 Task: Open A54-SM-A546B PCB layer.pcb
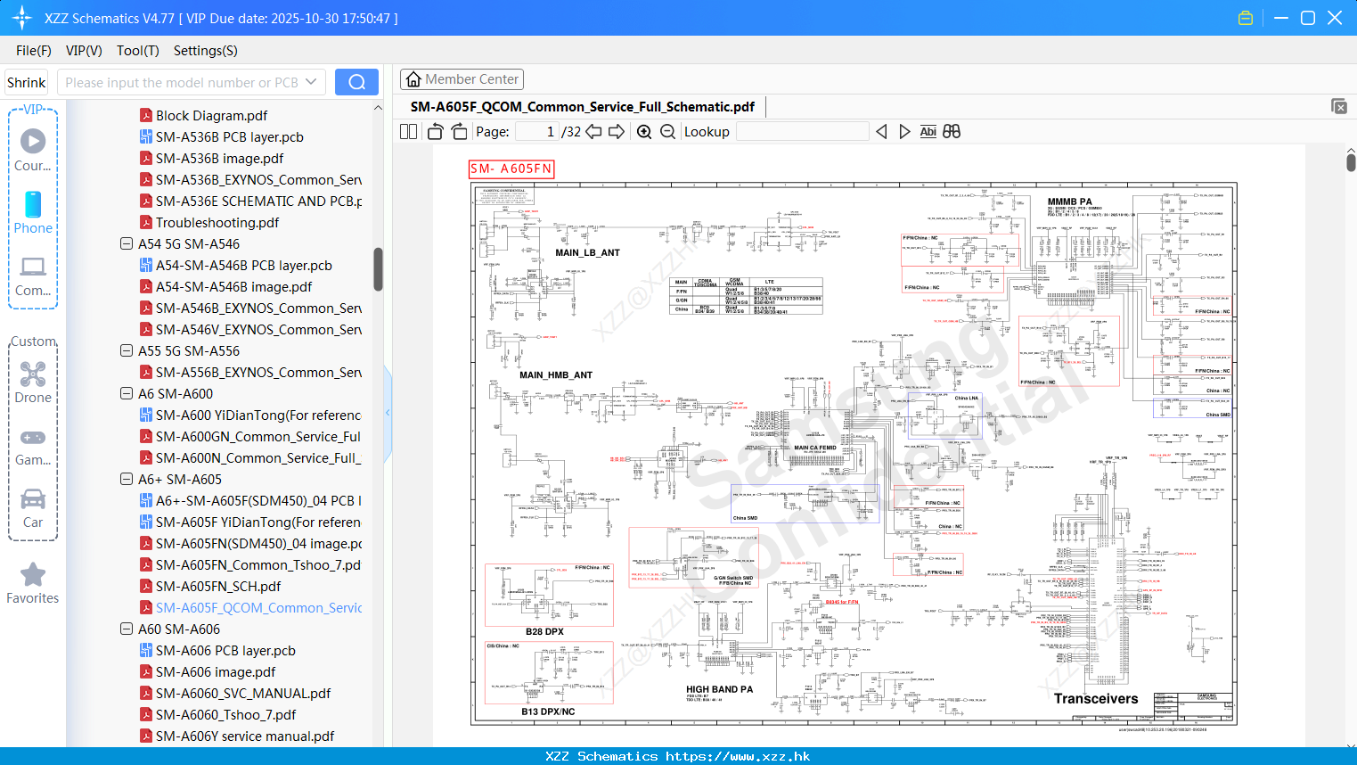(x=235, y=265)
